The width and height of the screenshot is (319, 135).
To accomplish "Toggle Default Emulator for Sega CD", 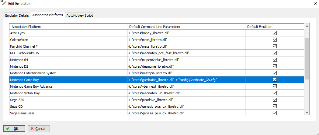I will click(x=275, y=106).
